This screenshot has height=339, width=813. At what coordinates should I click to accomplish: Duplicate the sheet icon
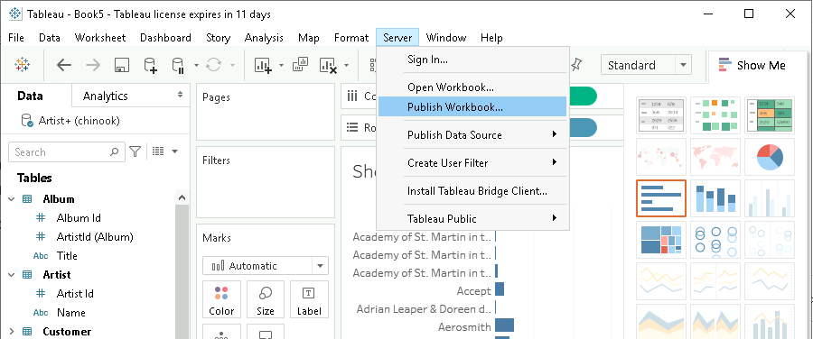click(301, 65)
